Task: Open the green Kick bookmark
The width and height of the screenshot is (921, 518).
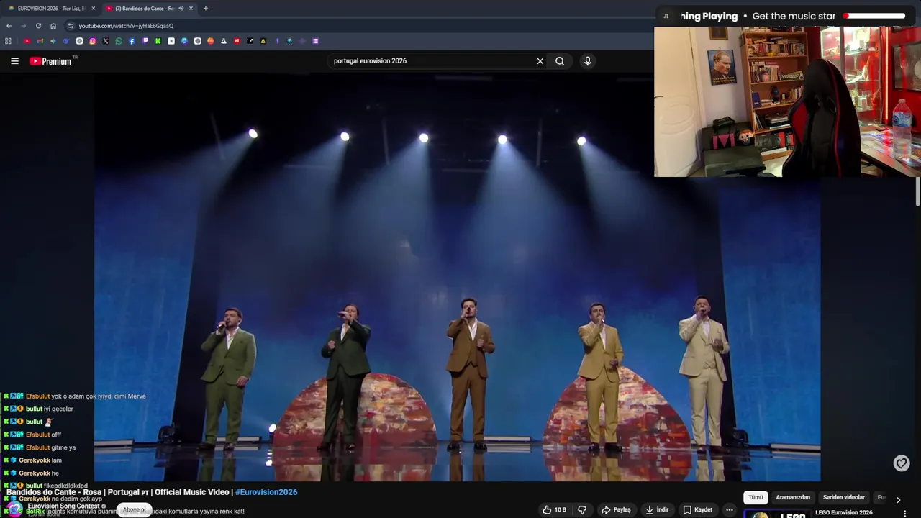Action: [158, 41]
